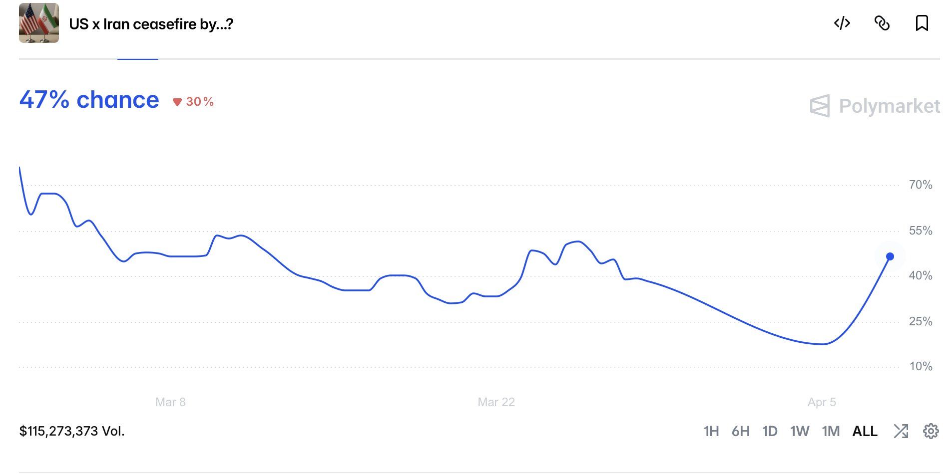Switch chart to 1D range
Image resolution: width=951 pixels, height=474 pixels.
(x=770, y=431)
